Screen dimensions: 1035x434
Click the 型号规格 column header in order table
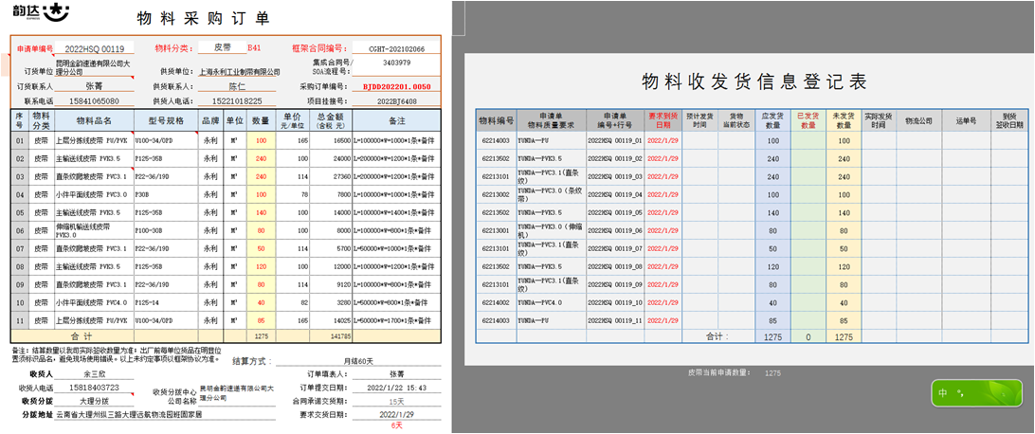tap(165, 121)
